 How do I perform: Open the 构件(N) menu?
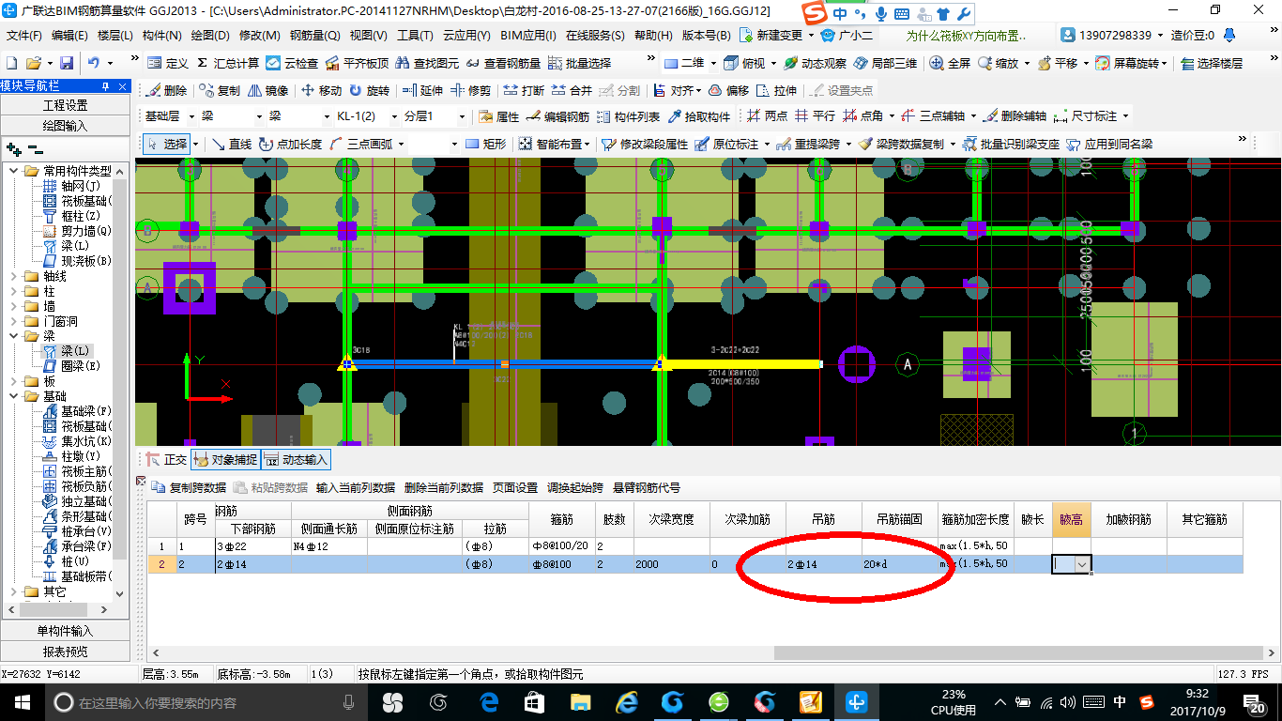[x=161, y=36]
